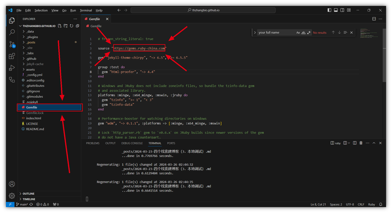Click the find input containing 'your full name'
The height and width of the screenshot is (213, 392).
[x=276, y=33]
